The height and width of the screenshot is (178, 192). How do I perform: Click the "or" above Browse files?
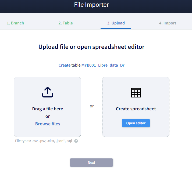[x=48, y=116]
